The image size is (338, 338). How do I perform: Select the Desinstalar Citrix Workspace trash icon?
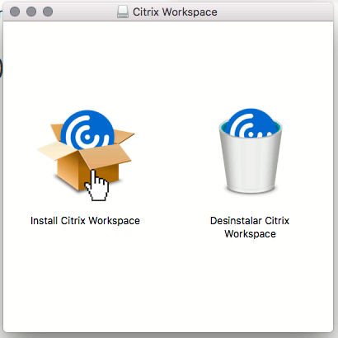251,151
